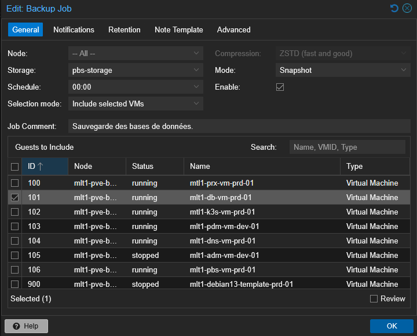Toggle the Review checkbox
This screenshot has width=417, height=336.
point(374,298)
